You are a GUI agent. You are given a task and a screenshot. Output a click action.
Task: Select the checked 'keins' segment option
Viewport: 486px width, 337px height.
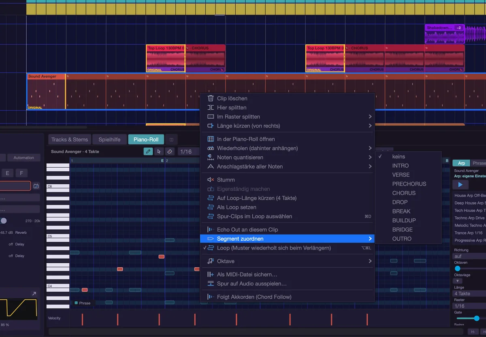coord(409,156)
